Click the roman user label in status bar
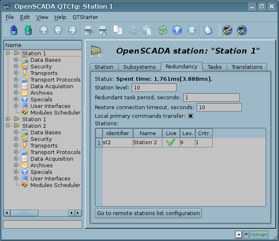The height and width of the screenshot is (241, 279). (258, 235)
